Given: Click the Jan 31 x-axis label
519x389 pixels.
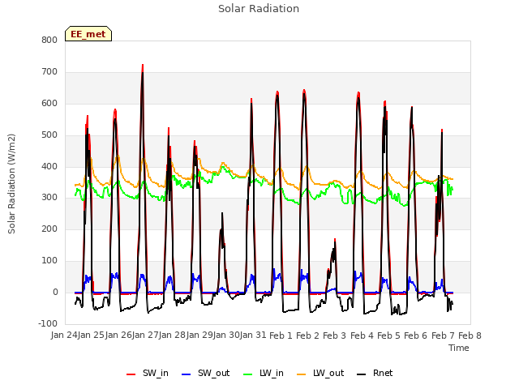Looking at the screenshot, I should [253, 336].
